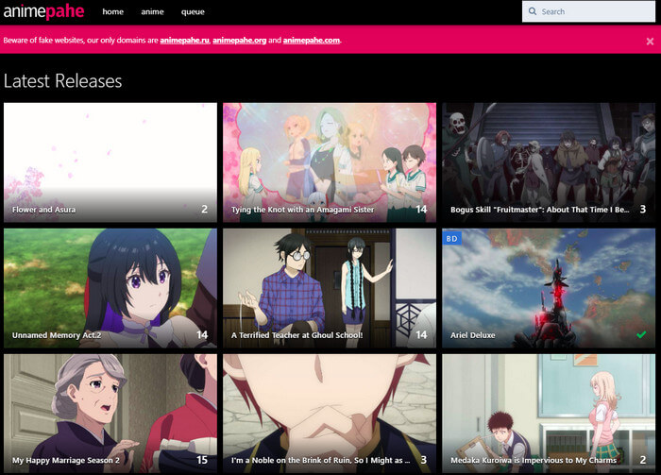
Task: Open My Happy Marriage Season 2 card
Action: pos(110,413)
